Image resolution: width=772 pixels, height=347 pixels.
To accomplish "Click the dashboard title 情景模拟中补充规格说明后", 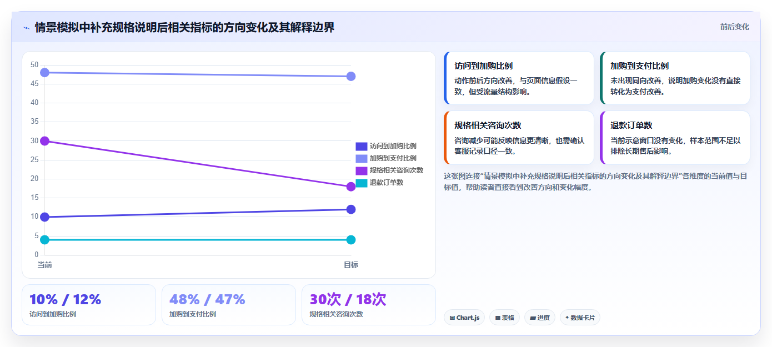I will tap(184, 27).
